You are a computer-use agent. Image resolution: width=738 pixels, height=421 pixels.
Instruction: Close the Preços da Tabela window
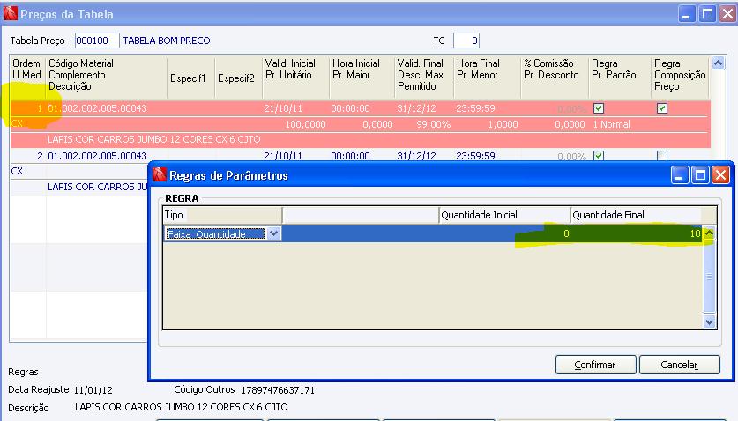pos(727,14)
